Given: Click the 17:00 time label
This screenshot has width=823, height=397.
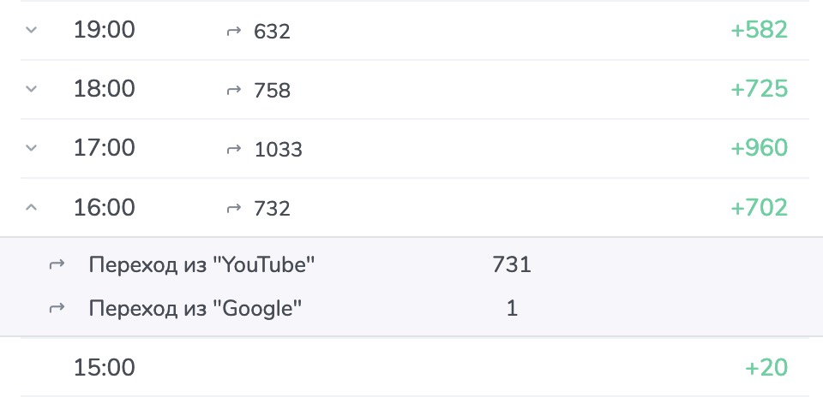Looking at the screenshot, I should click(x=105, y=148).
